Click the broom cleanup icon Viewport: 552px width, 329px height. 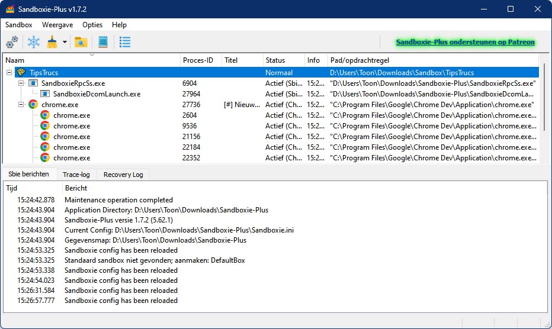52,42
